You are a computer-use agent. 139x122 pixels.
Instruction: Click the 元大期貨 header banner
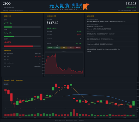[x=69, y=6]
